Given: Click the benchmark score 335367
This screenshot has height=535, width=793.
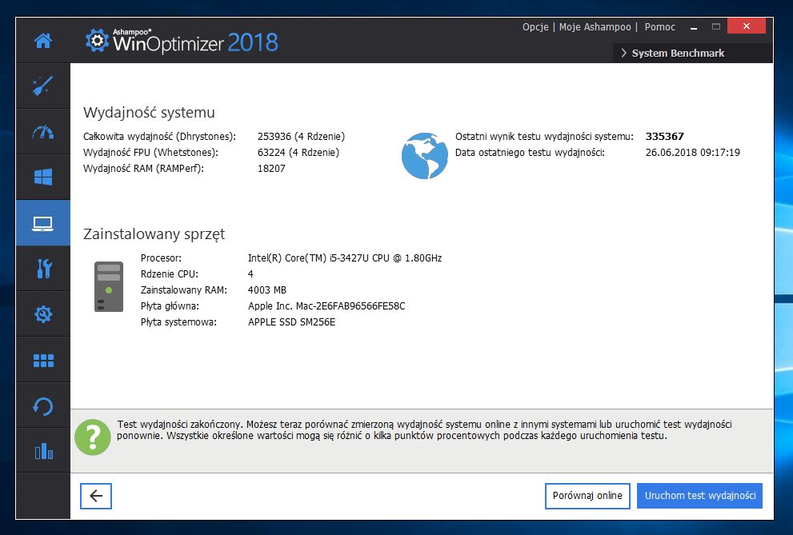Looking at the screenshot, I should tap(664, 137).
